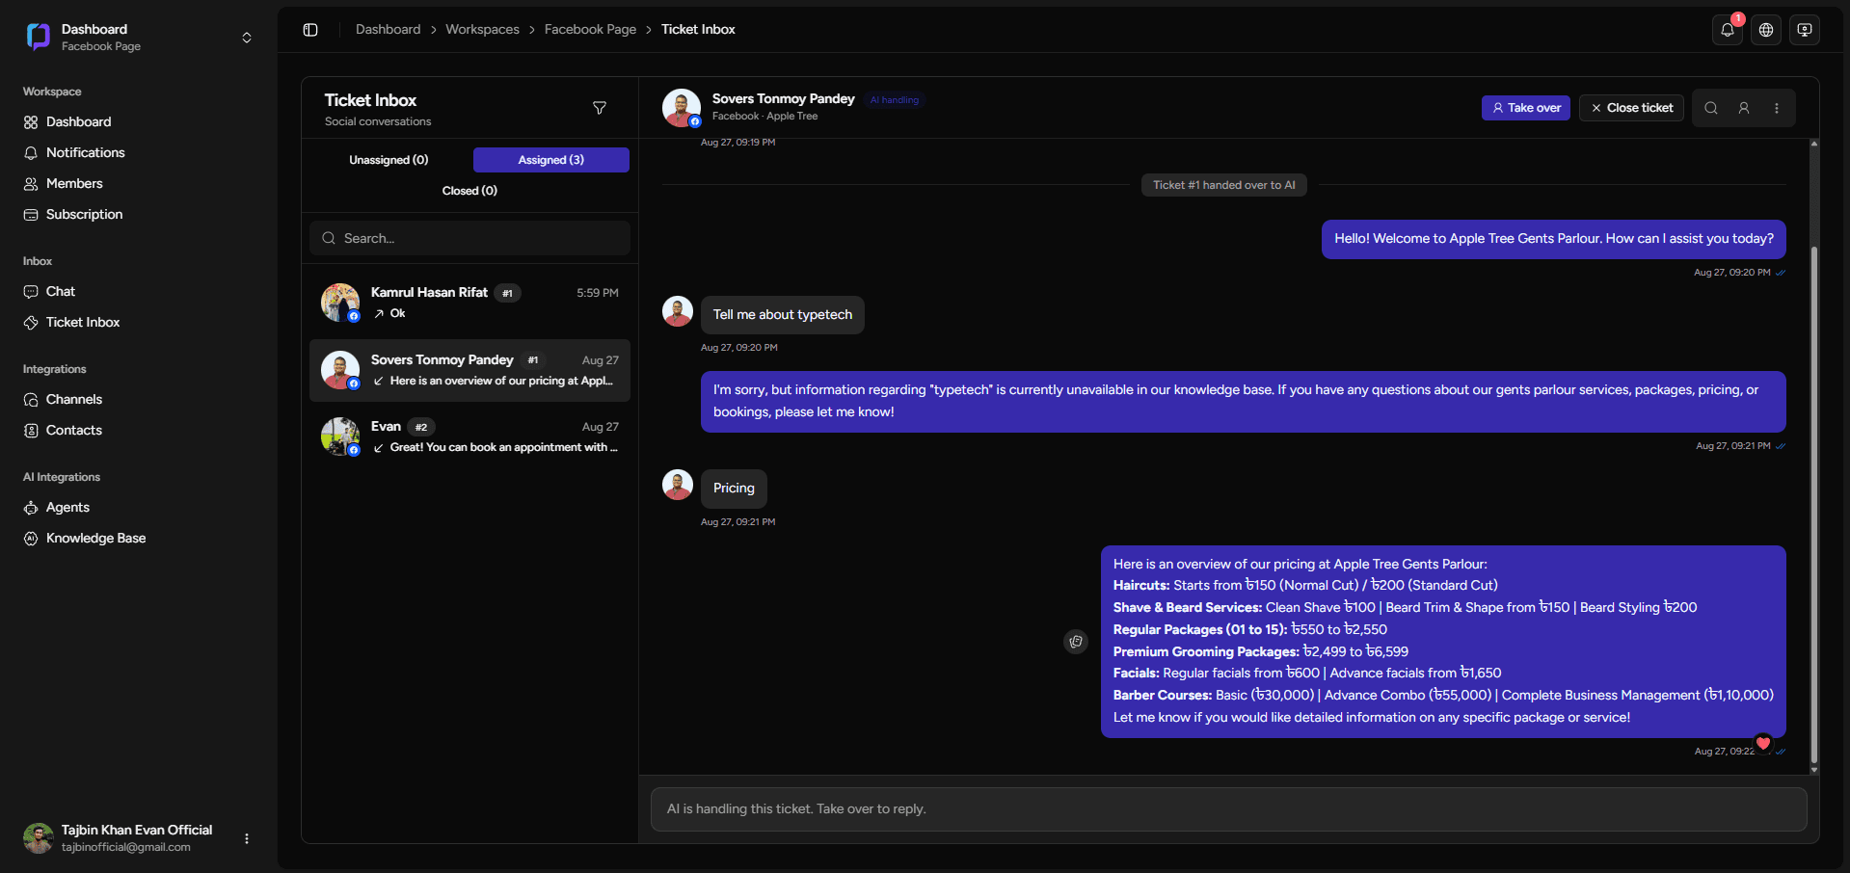The image size is (1850, 873).
Task: Click 'Tell me about typetech' message
Action: click(783, 315)
